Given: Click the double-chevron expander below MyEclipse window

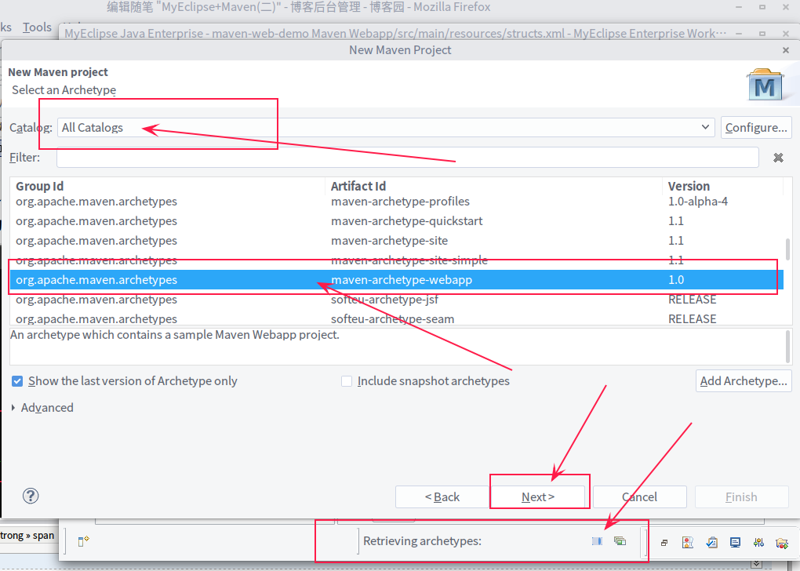Looking at the screenshot, I should click(x=757, y=564).
